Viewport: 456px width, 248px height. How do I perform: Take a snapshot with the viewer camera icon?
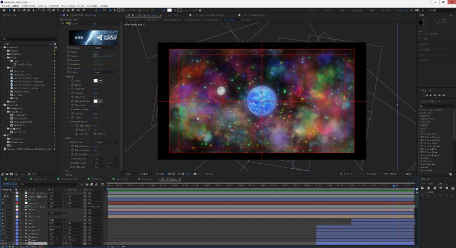point(195,174)
